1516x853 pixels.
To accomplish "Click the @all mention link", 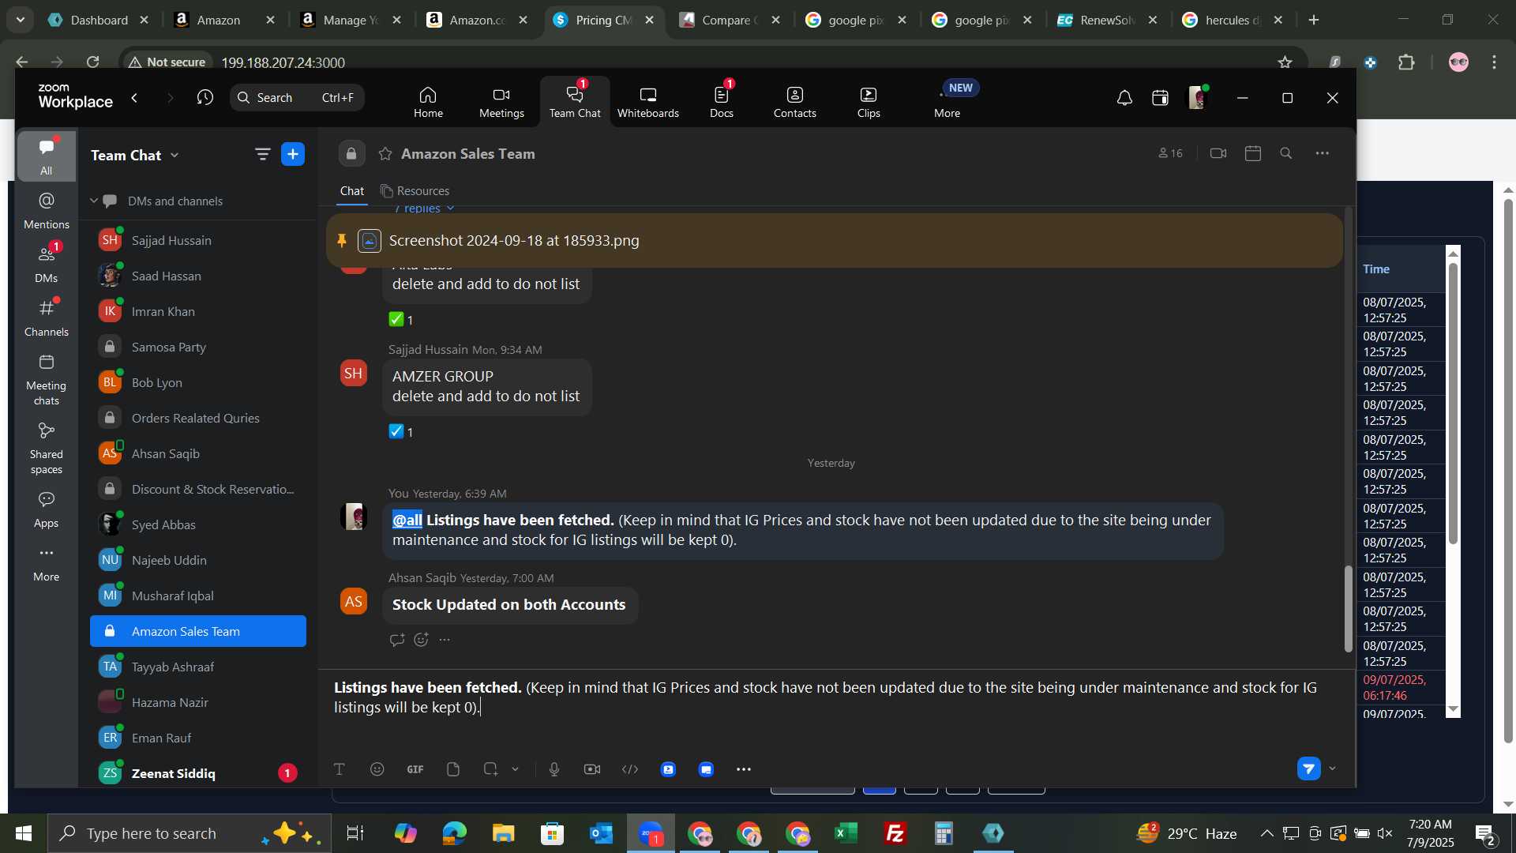I will pos(407,520).
